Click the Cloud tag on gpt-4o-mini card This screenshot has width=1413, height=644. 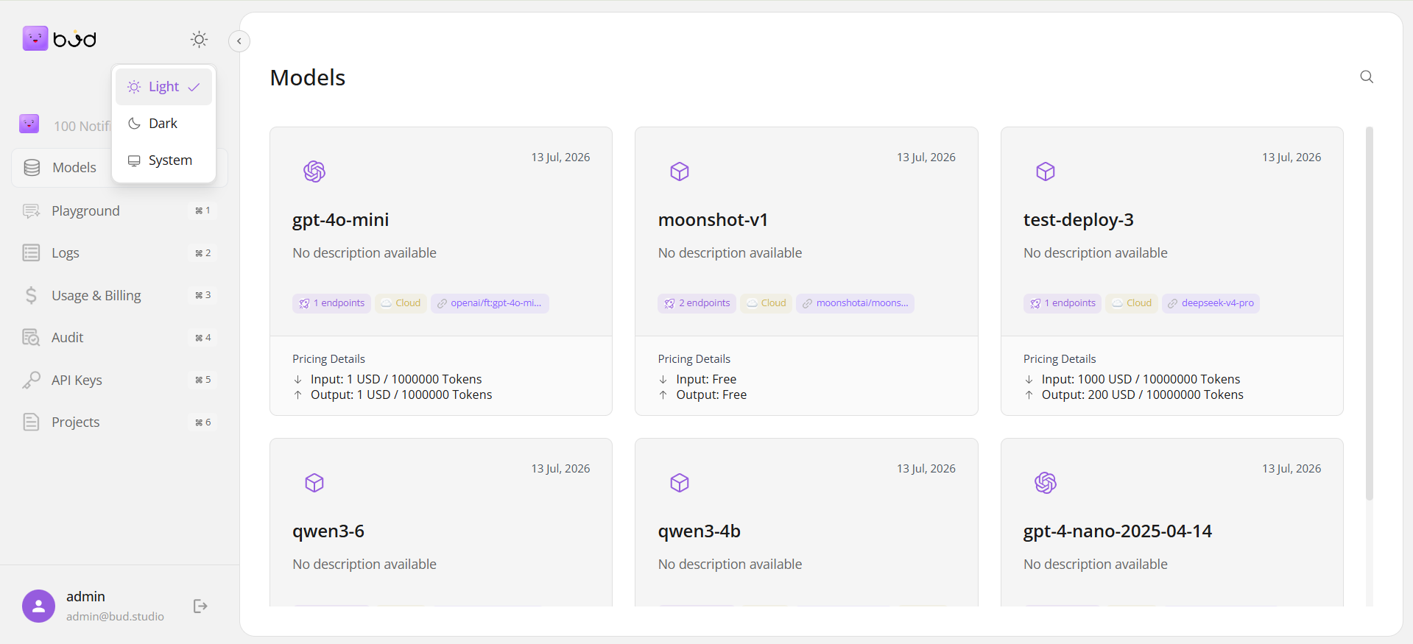401,303
